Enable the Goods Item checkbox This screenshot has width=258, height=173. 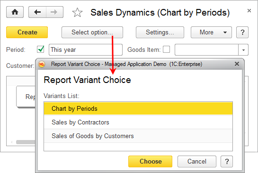pos(166,49)
